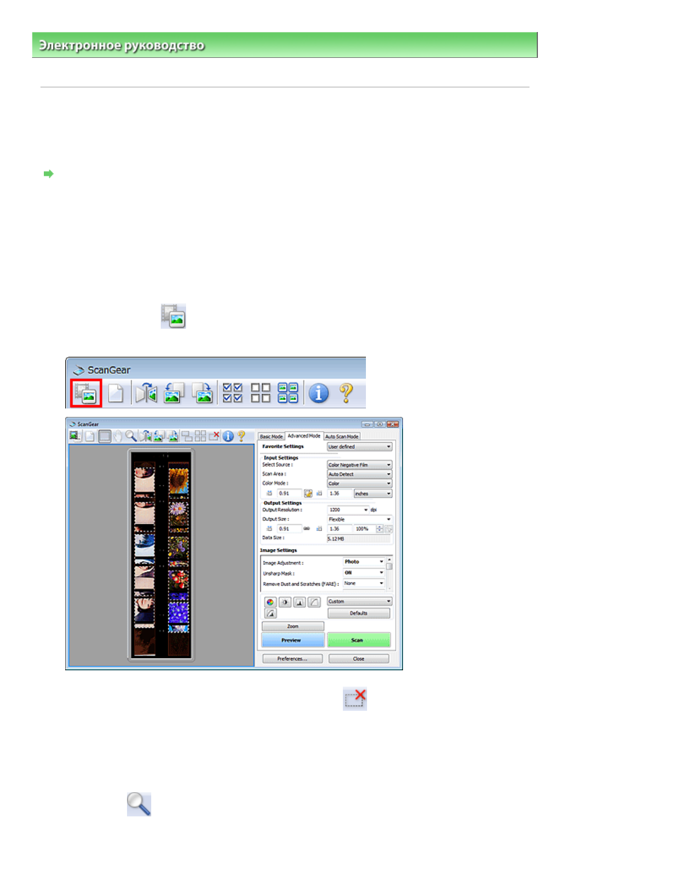Toggle aspect ratio lock beside input width
688x890 pixels.
click(308, 493)
